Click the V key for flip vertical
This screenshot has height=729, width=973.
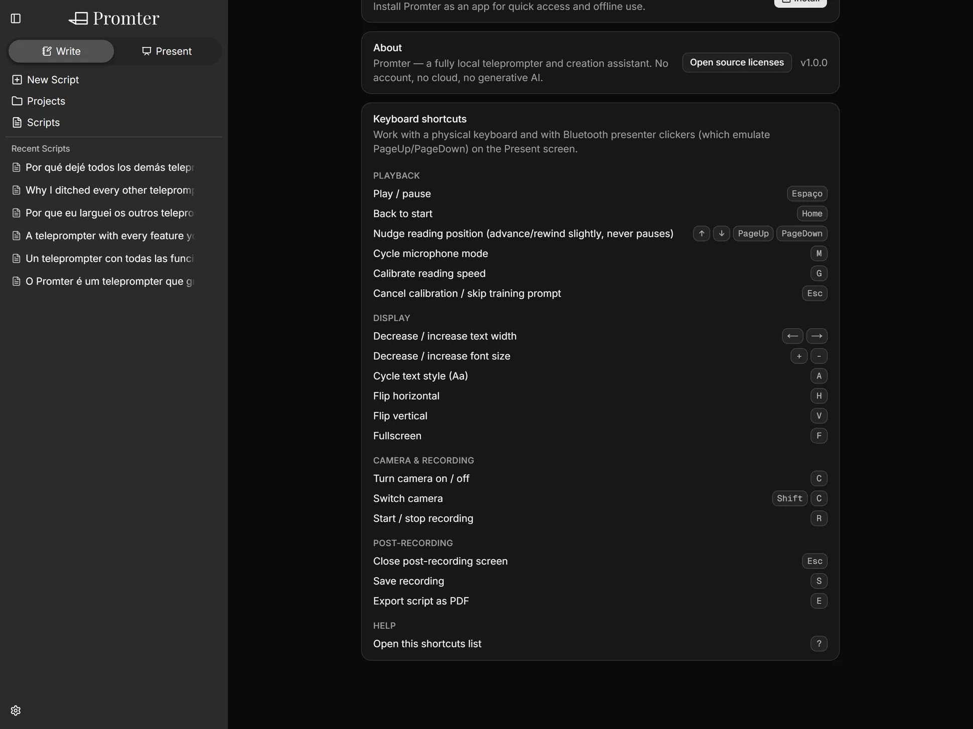819,416
